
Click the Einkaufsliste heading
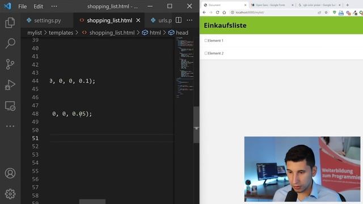pyautogui.click(x=225, y=25)
